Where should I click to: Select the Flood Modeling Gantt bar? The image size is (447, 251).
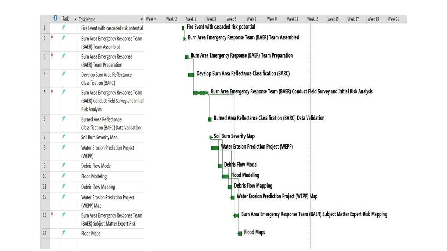click(x=226, y=176)
